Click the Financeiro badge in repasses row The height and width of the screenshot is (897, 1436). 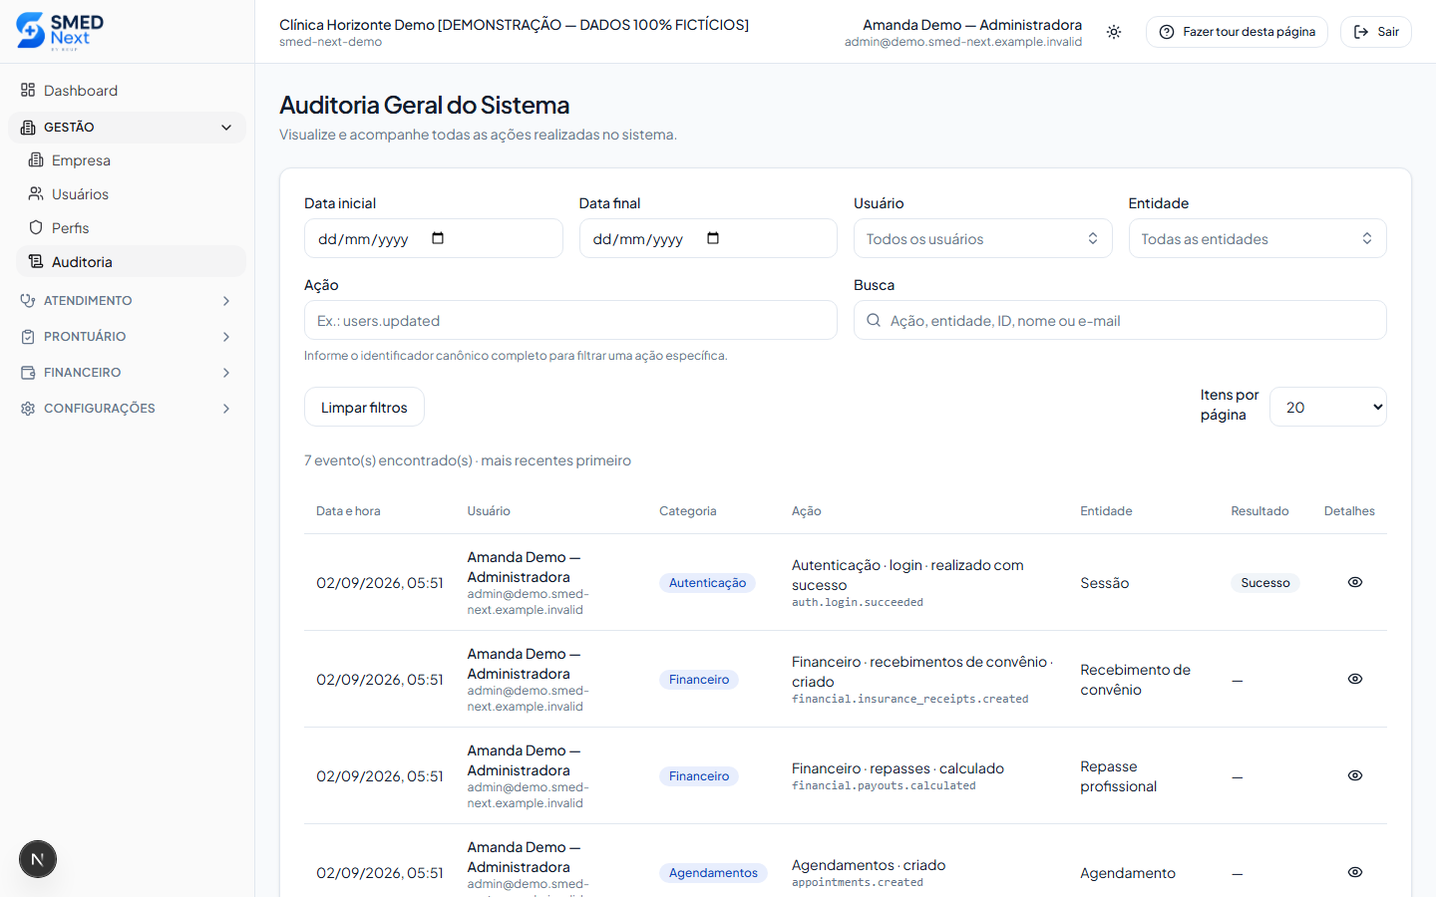click(699, 776)
